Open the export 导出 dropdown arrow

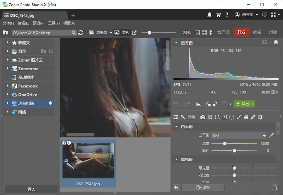253,104
